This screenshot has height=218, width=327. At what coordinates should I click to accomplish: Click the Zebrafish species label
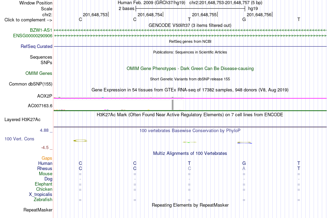click(43, 199)
